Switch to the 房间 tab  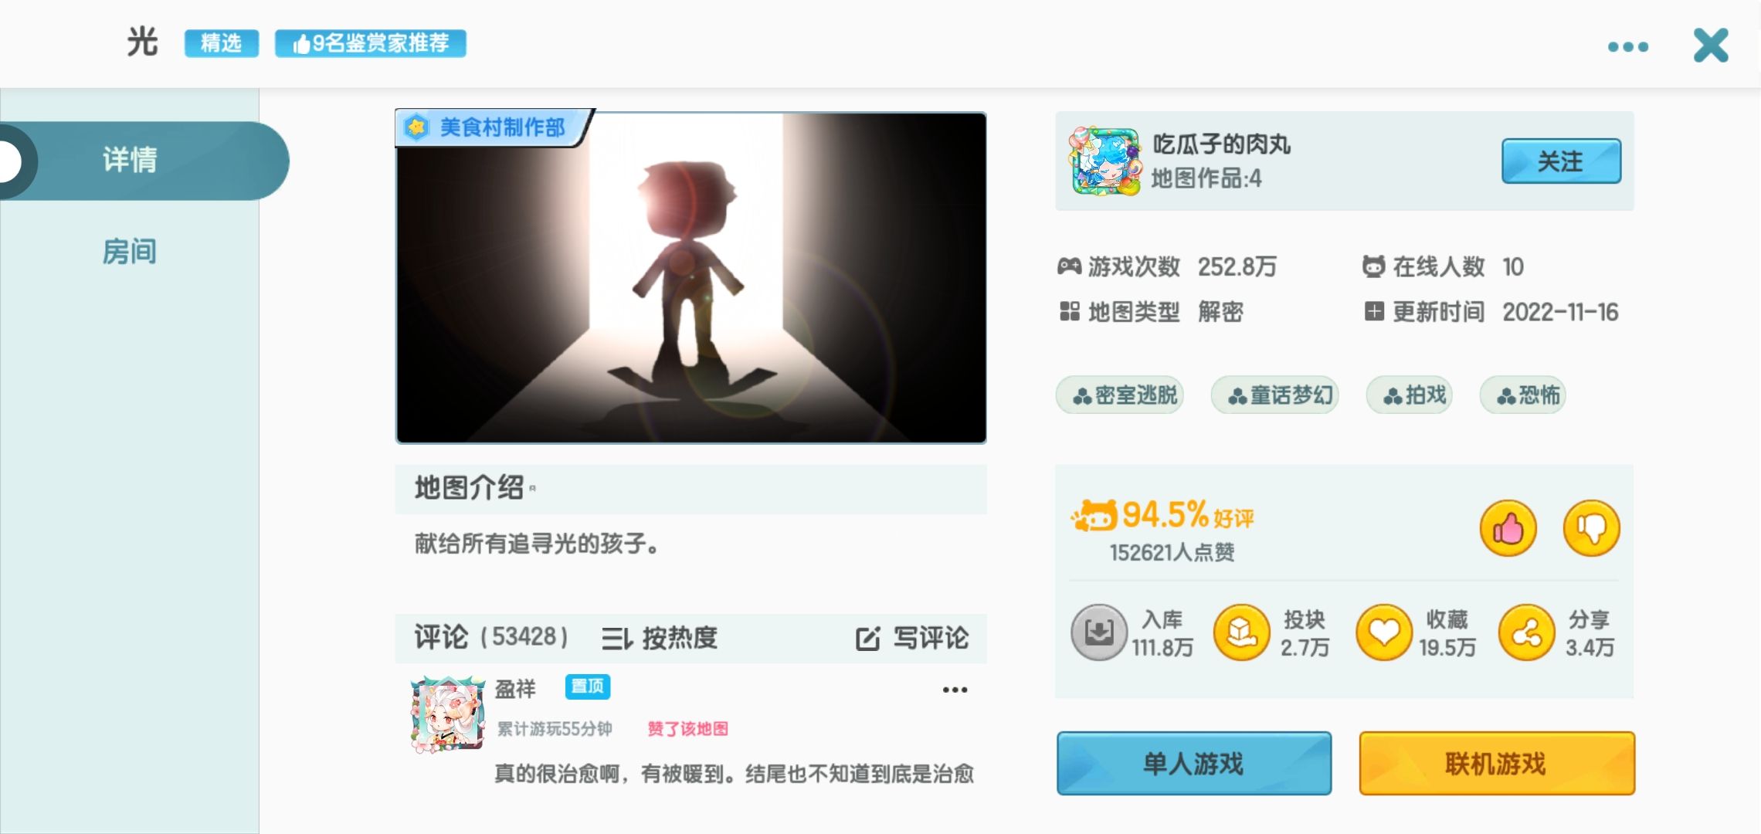point(129,252)
